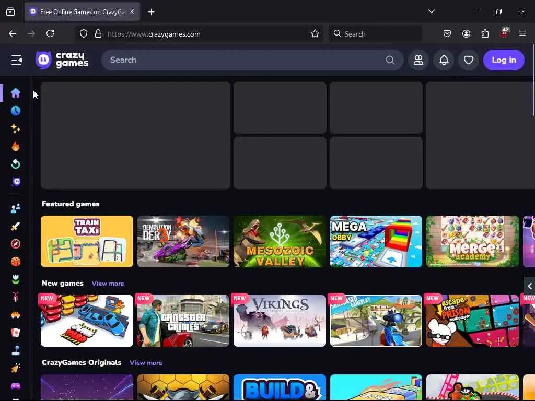Open the Home sidebar icon

[x=15, y=93]
